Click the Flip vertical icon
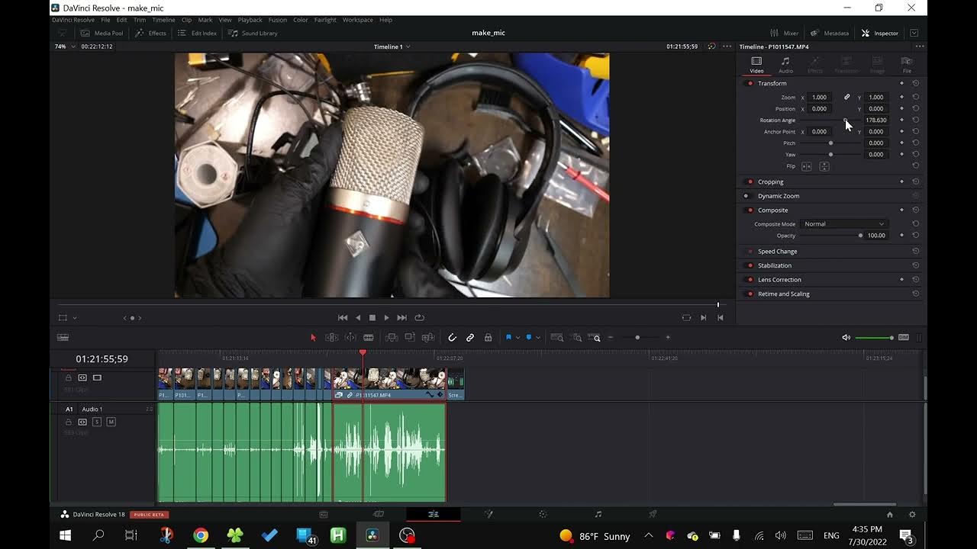Viewport: 977px width, 549px height. 824,166
